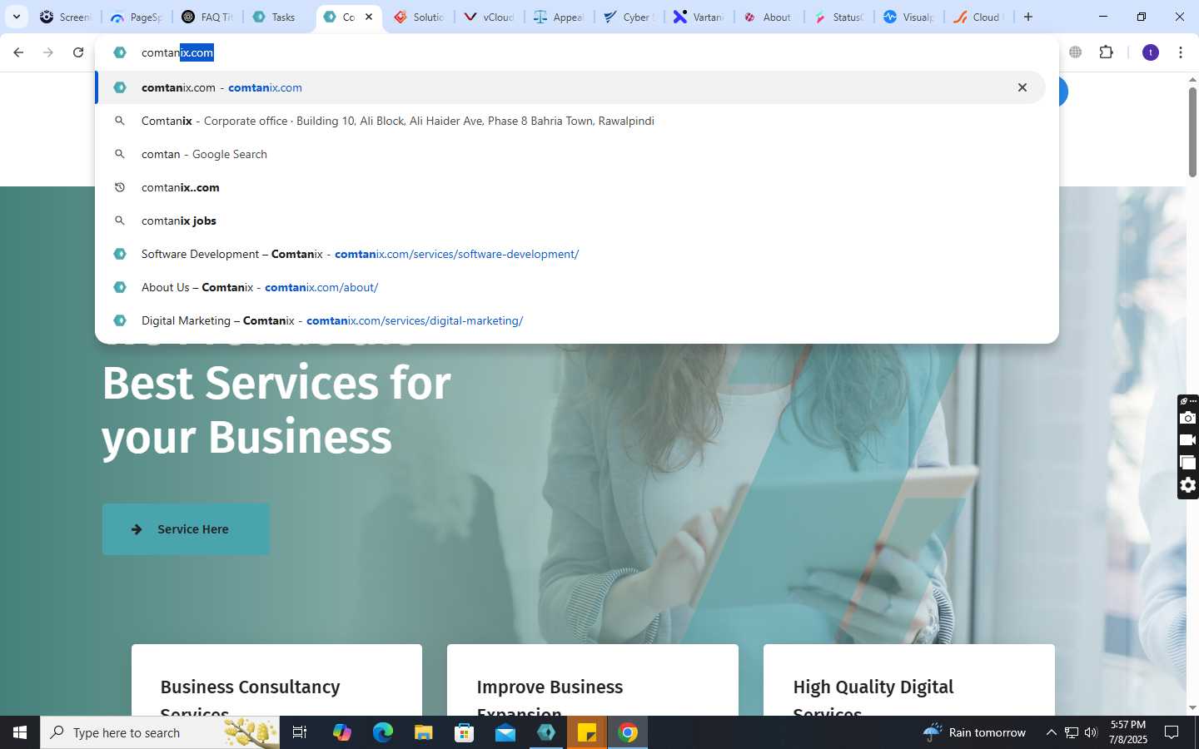Show hidden system tray icons
This screenshot has height=749, width=1199.
pos(1051,732)
